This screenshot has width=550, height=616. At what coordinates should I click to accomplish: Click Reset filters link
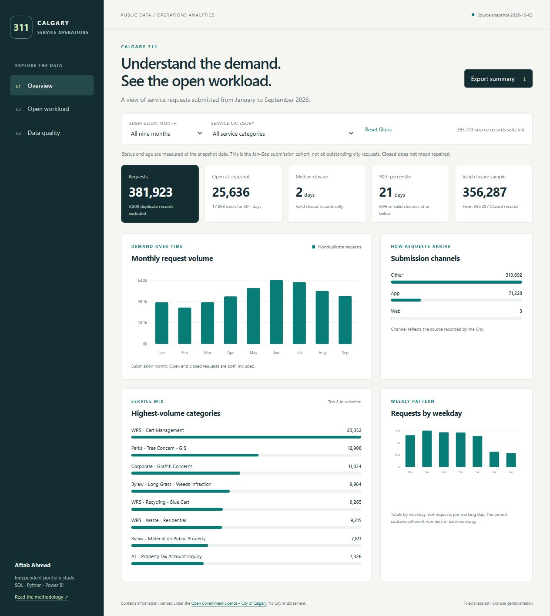point(378,130)
